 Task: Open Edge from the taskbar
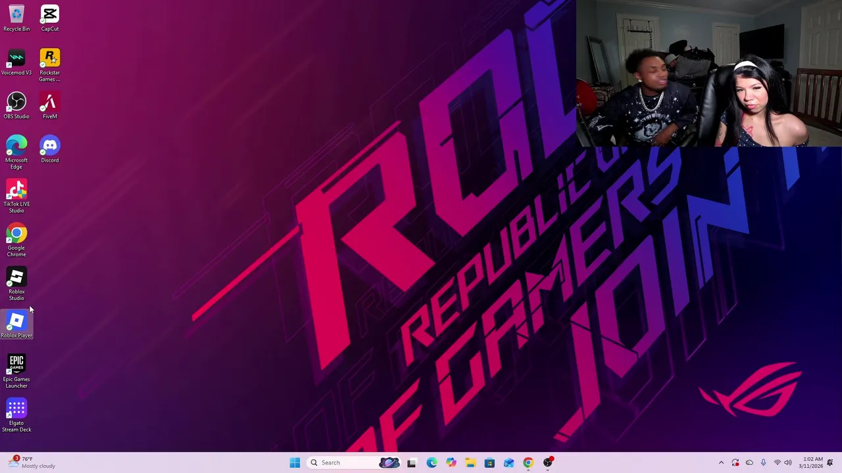(432, 462)
